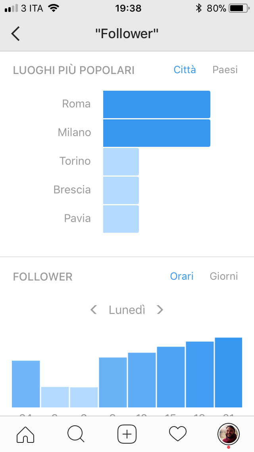Go to next day after Lunedì
The image size is (254, 452).
point(160,310)
